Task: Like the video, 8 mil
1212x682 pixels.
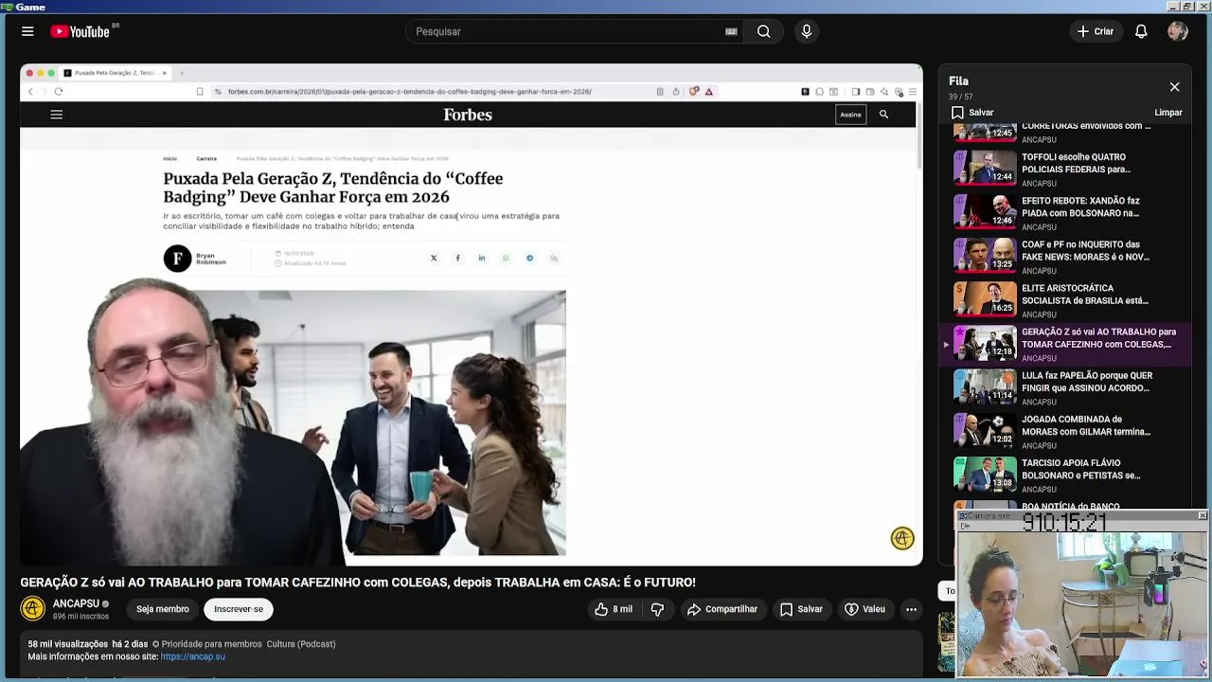Action: 613,609
